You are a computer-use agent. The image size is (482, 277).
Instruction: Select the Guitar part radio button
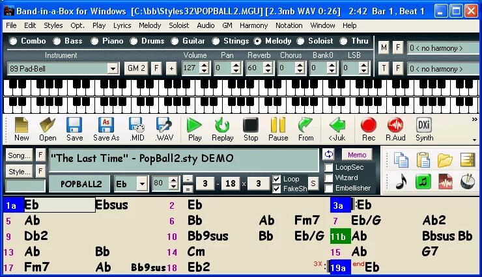coord(175,41)
